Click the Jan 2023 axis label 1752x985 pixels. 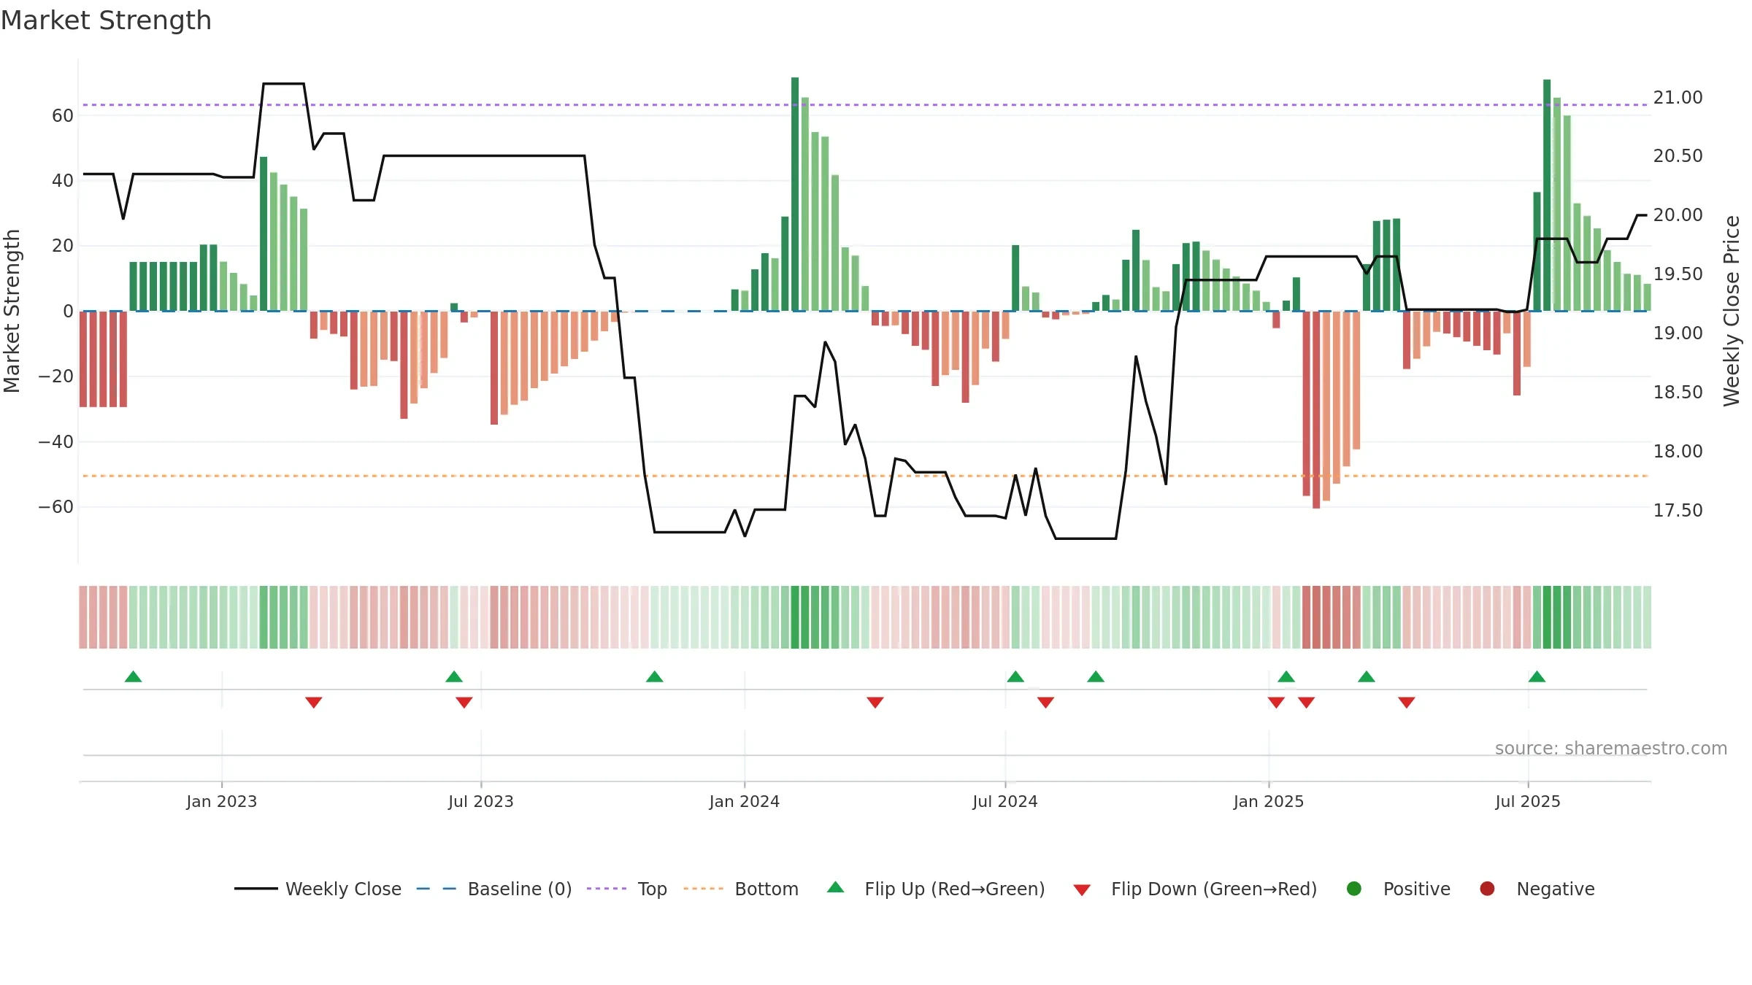pyautogui.click(x=221, y=801)
